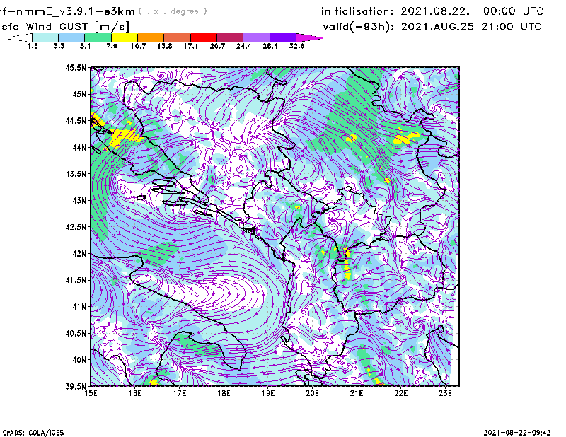Pick the bright red legend swatch
566x437 pixels.
pos(203,37)
